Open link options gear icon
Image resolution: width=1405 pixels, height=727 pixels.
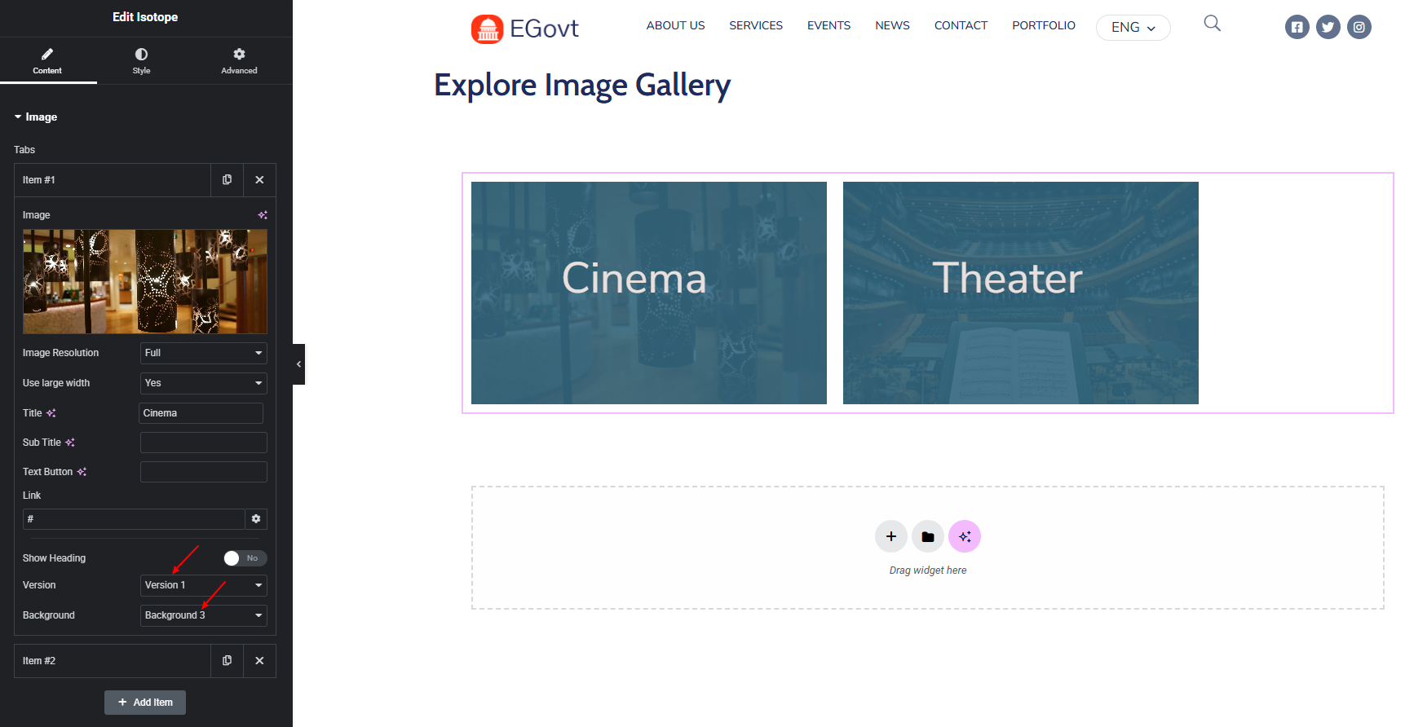(256, 519)
